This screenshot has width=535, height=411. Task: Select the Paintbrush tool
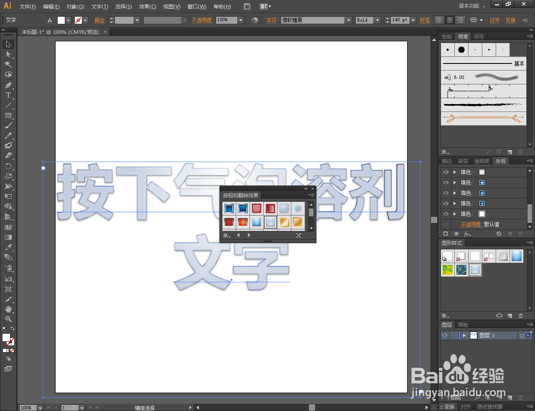tap(8, 125)
